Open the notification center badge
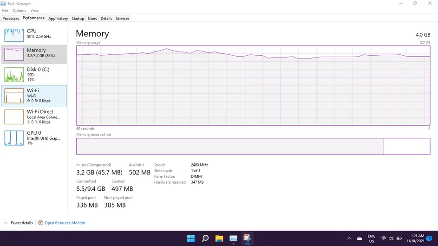This screenshot has width=438, height=246. [x=429, y=239]
